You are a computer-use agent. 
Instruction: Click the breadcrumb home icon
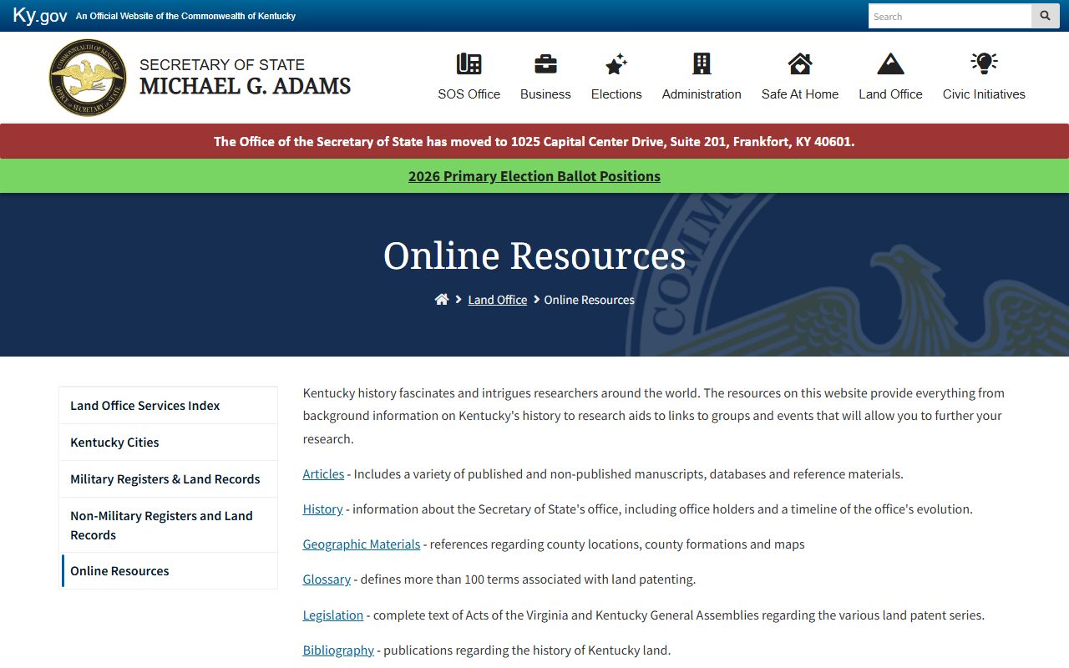pyautogui.click(x=442, y=300)
